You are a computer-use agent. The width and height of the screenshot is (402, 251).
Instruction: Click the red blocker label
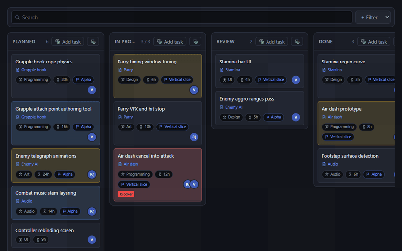click(126, 194)
